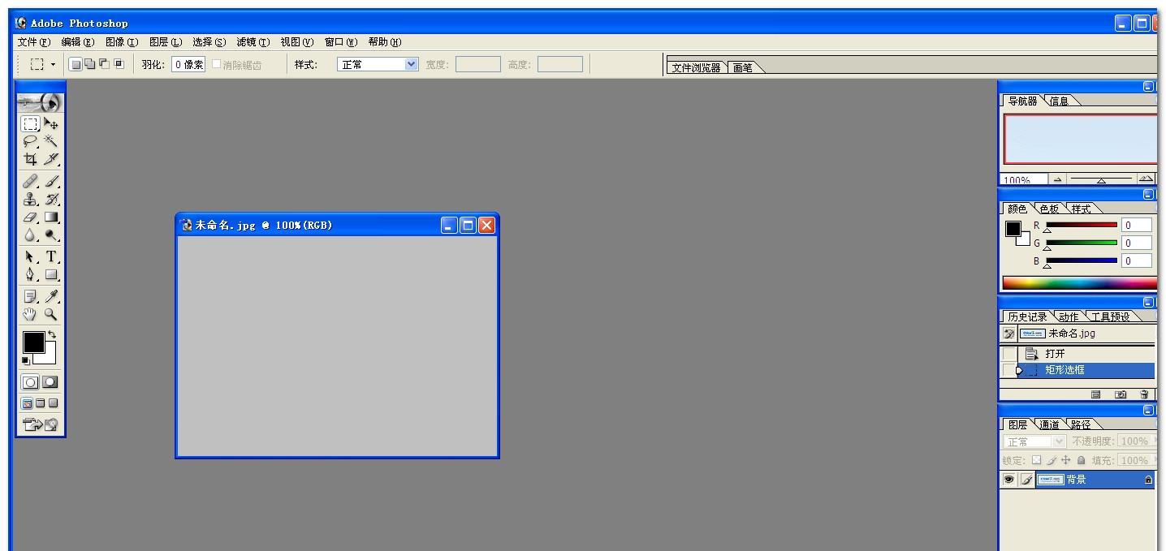Create new snapshot camera icon in History
The width and height of the screenshot is (1166, 551).
click(x=1121, y=394)
